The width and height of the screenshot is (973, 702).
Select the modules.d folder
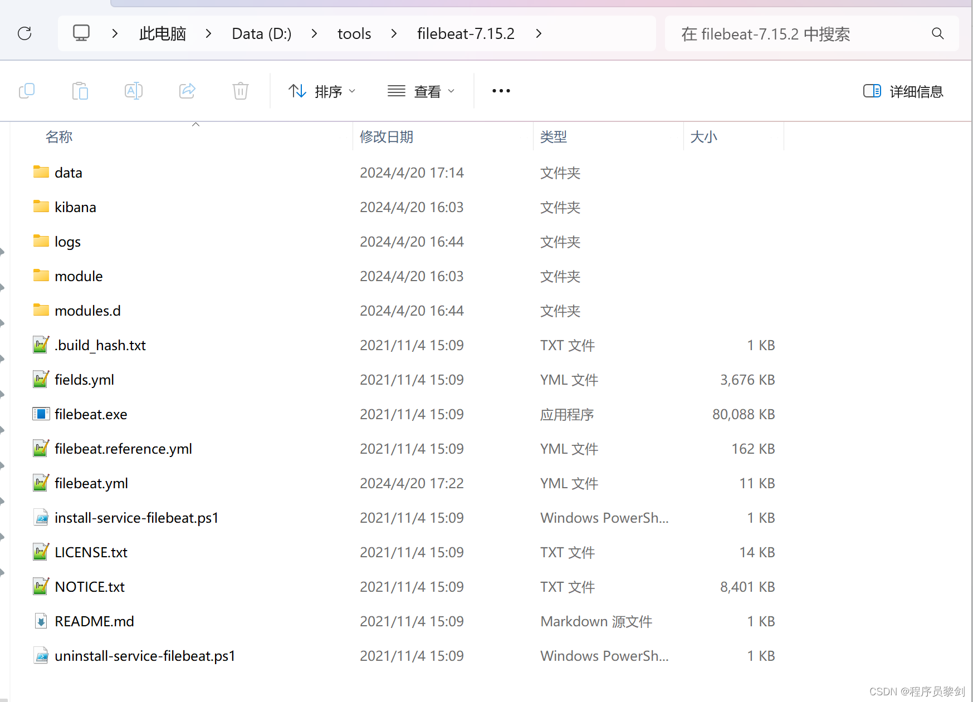pos(87,310)
